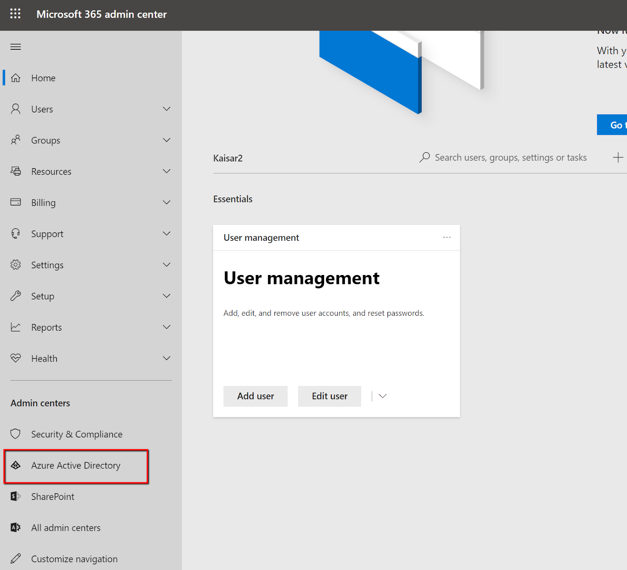
Task: Open the Resources navigation item
Action: (91, 171)
